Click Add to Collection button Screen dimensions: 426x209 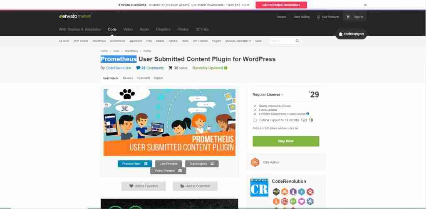tap(195, 186)
